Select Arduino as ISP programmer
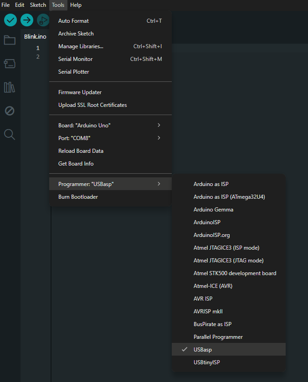Screen dimensions: 308x382 point(211,184)
